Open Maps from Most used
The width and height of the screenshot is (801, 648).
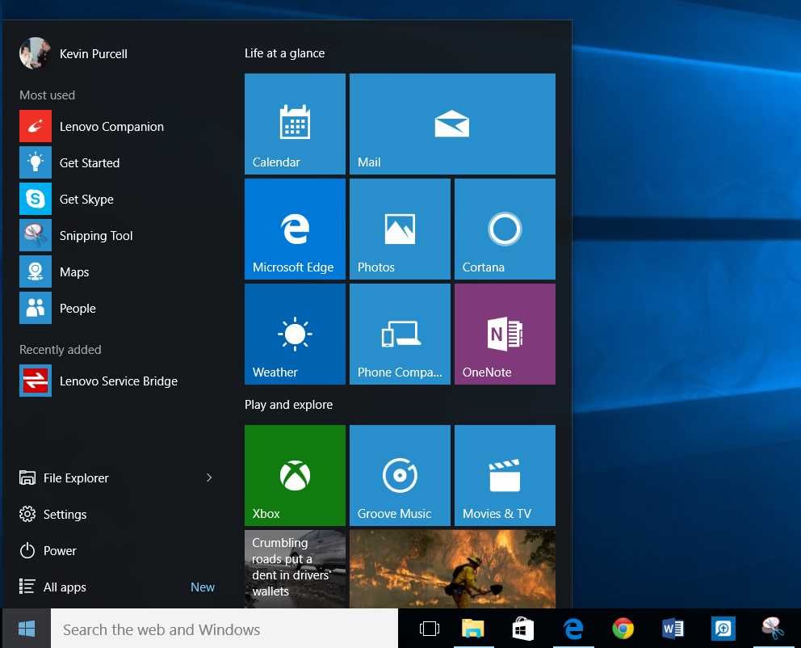coord(74,271)
